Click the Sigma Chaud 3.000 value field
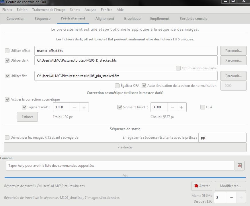This screenshot has width=250, height=206. (x=159, y=107)
